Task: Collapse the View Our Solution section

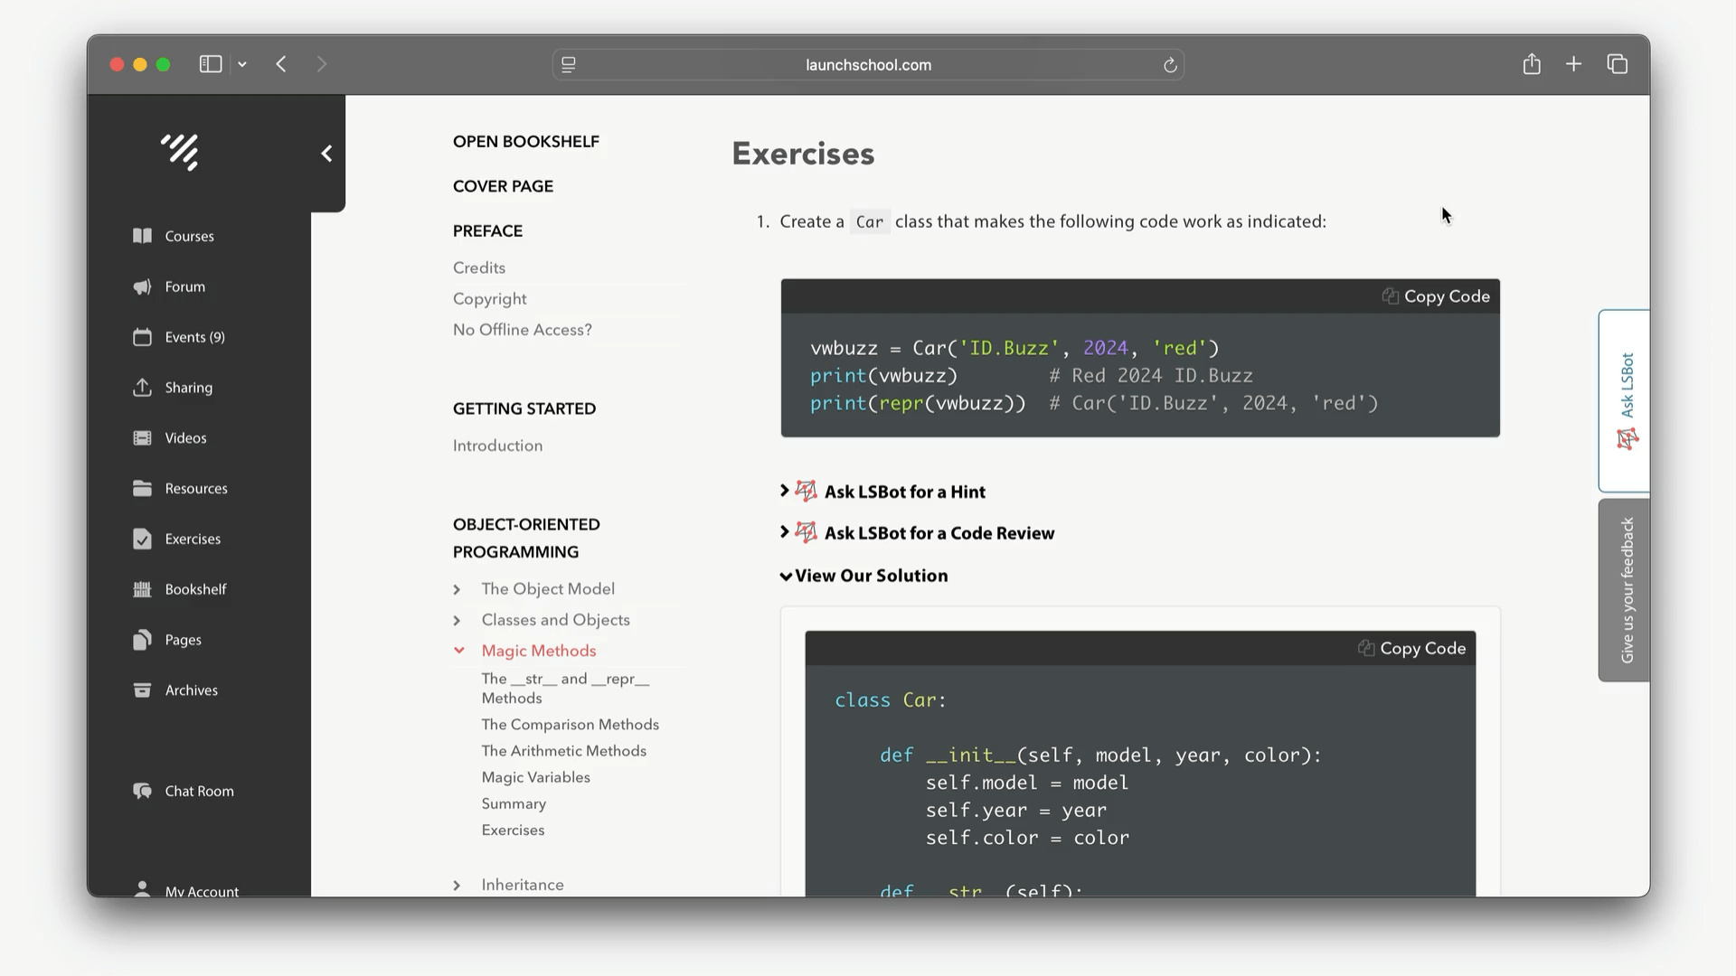Action: pos(864,576)
